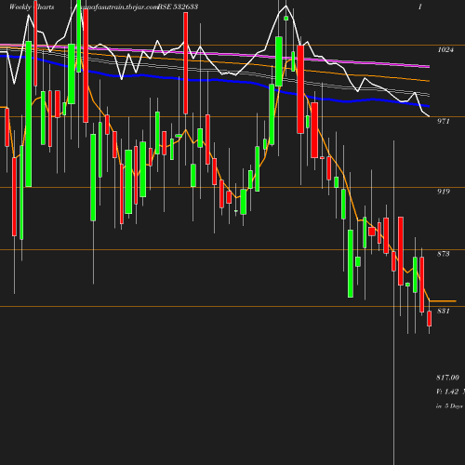Select the BSE 532633 title text
The image size is (465, 465).
pos(178,7)
